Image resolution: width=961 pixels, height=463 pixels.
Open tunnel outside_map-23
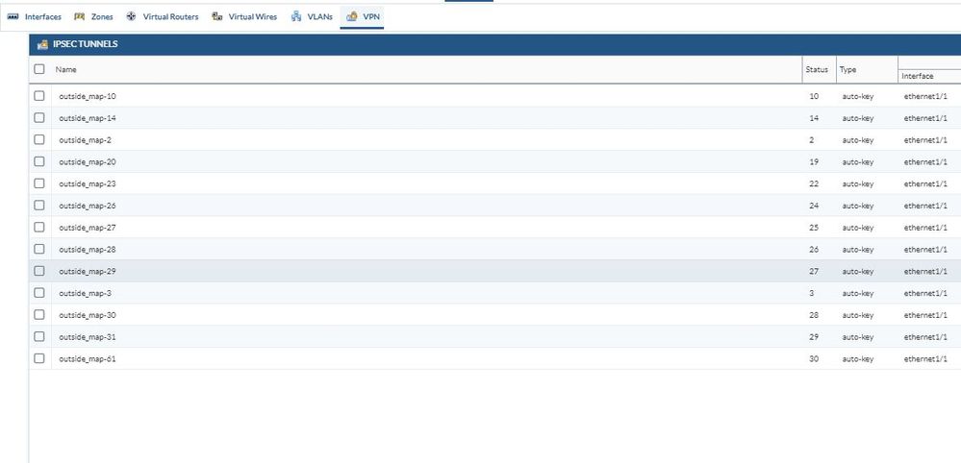88,183
